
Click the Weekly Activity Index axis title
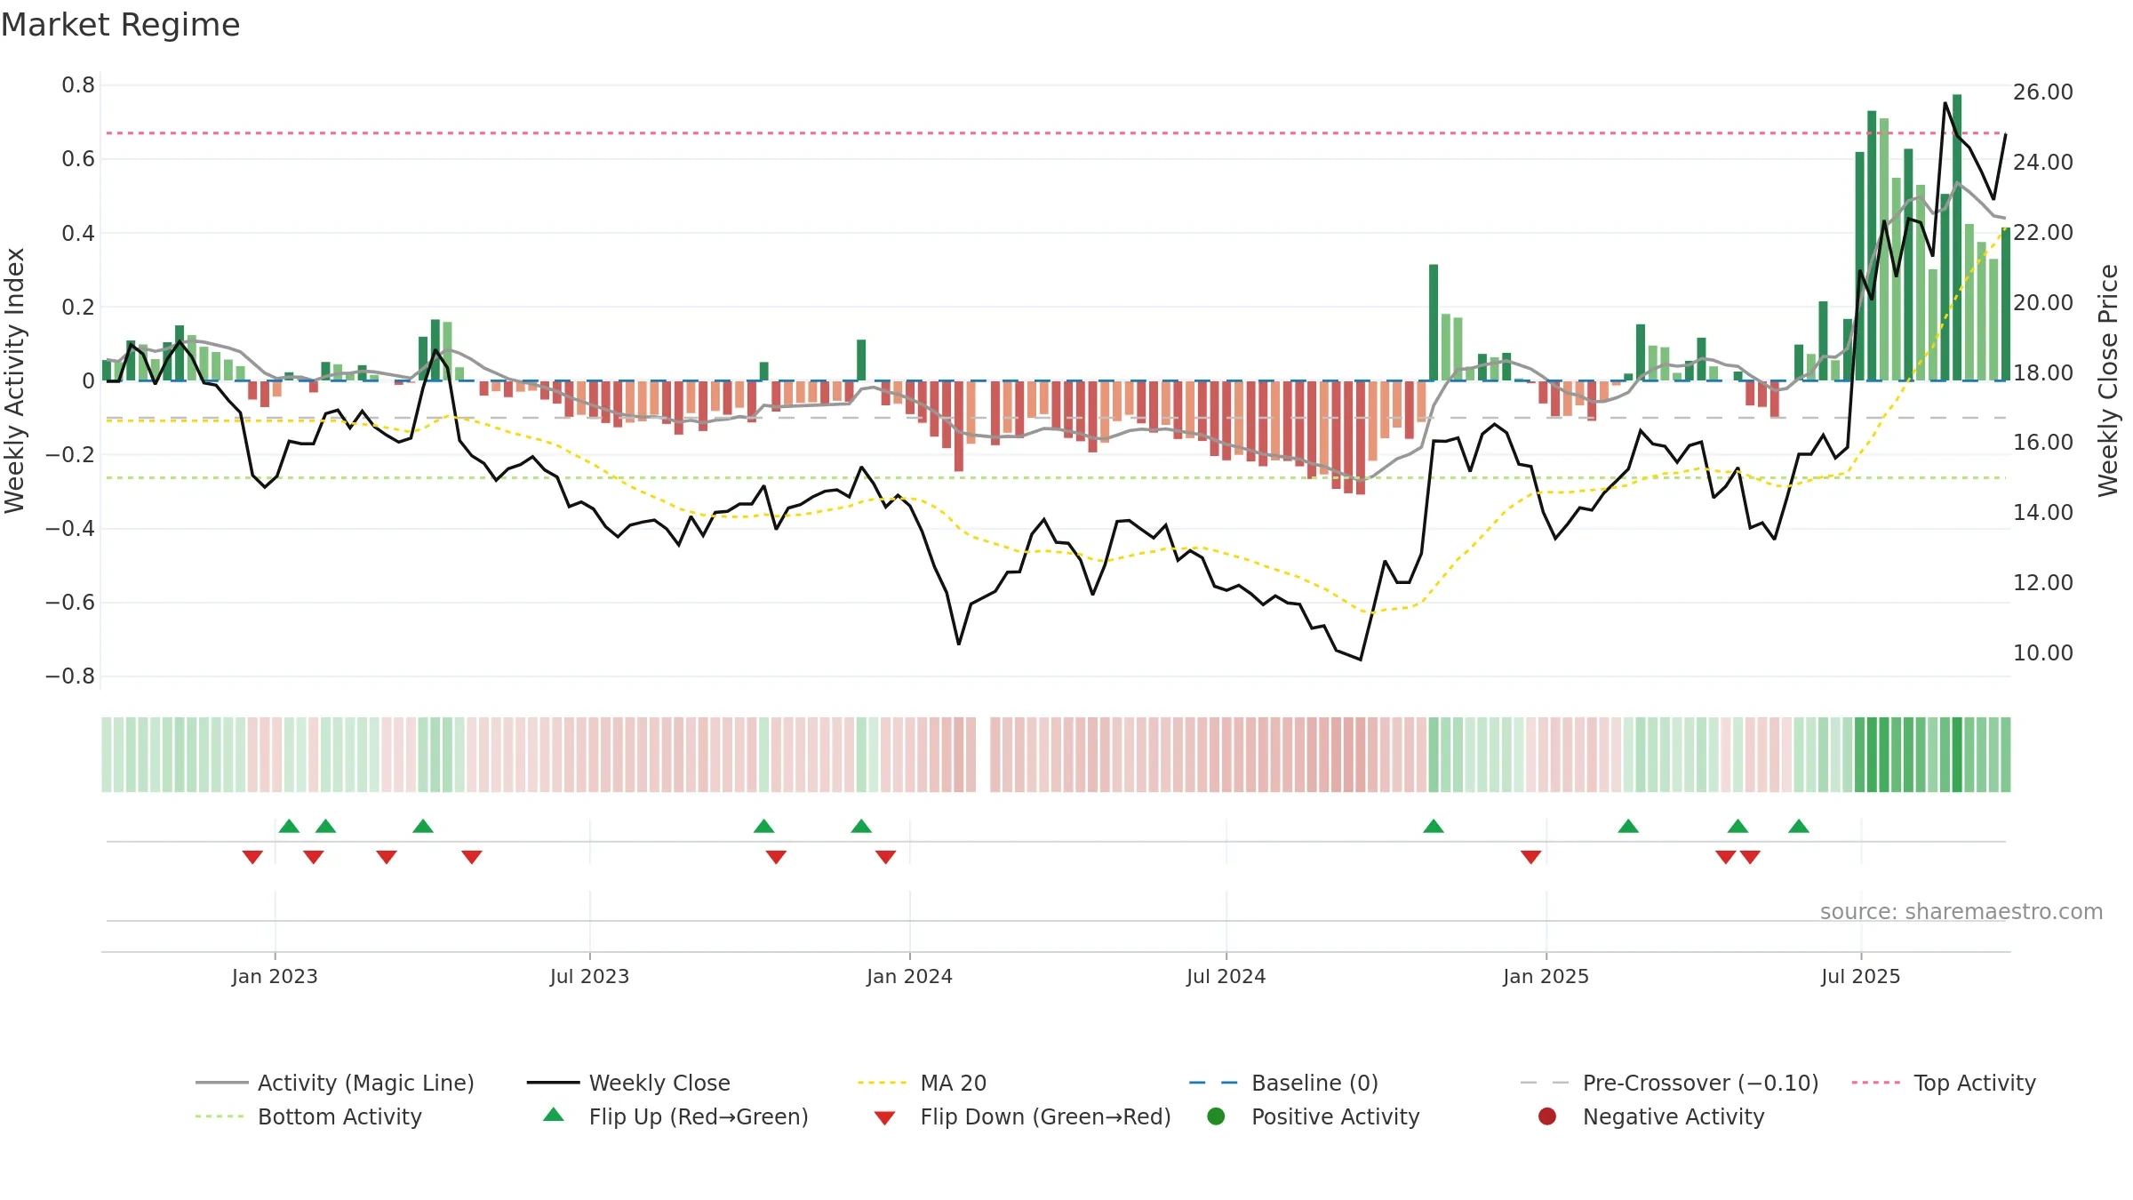[14, 380]
